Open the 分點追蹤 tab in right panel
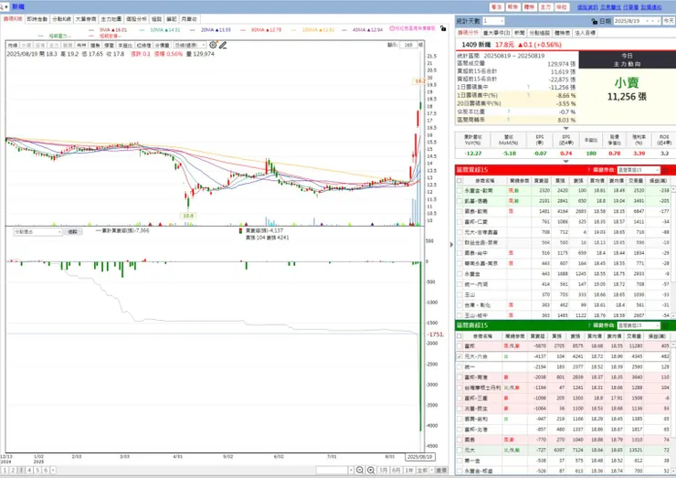Screen dimensions: 676x478 tap(539, 33)
